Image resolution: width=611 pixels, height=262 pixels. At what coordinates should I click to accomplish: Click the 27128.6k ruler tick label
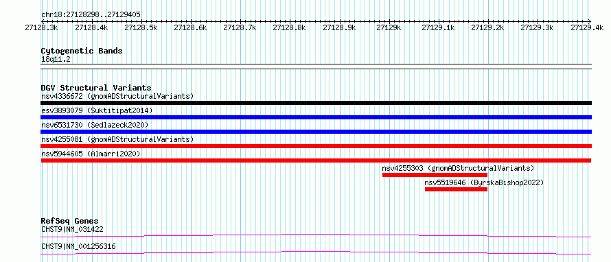[190, 27]
